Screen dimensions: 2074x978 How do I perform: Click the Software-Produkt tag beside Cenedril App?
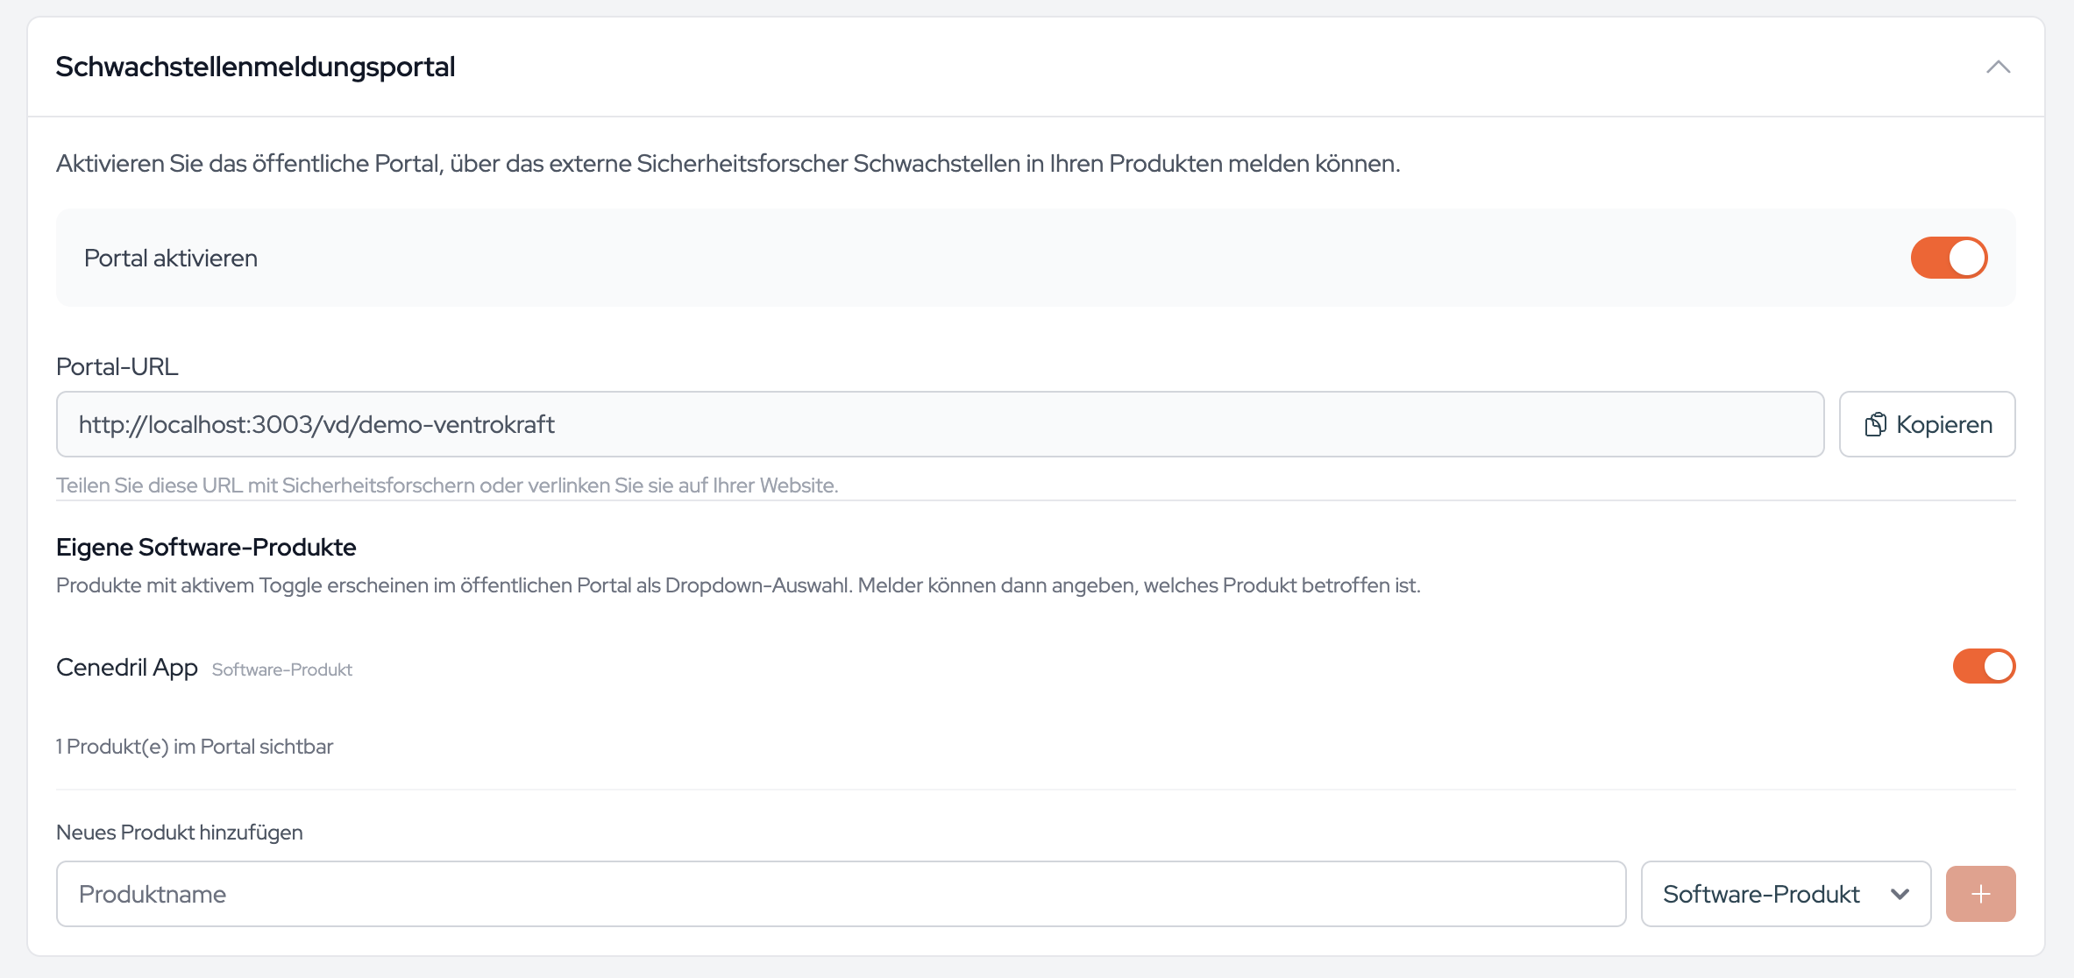(x=282, y=670)
